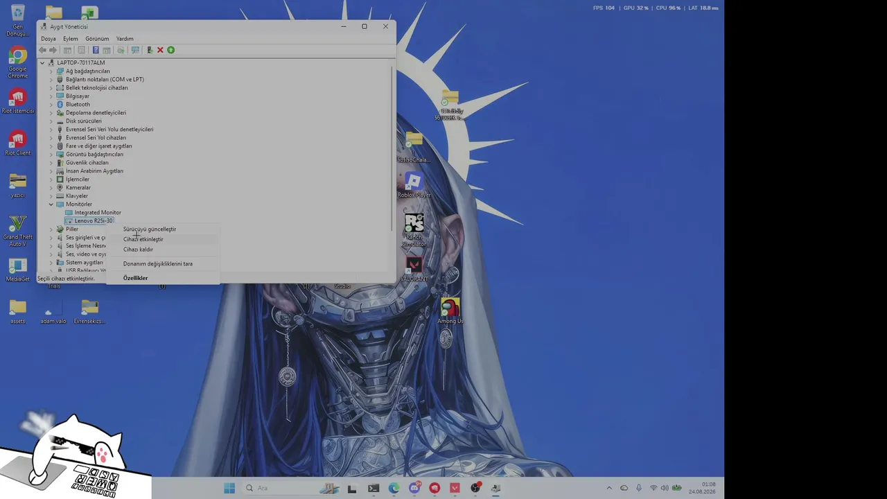Select the Bilgisayar tree item
887x499 pixels.
(x=78, y=96)
